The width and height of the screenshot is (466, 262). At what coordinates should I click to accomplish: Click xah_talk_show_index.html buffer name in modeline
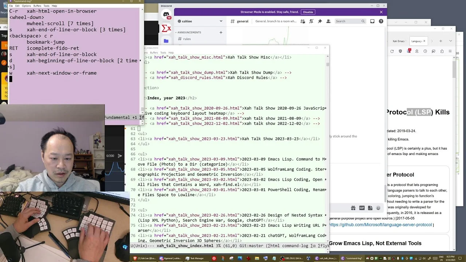coord(185,246)
